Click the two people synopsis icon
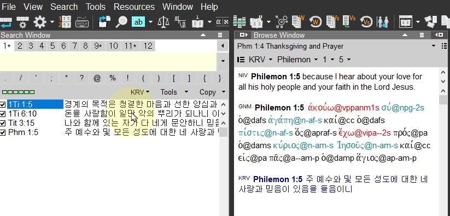The height and width of the screenshot is (216, 450). (383, 22)
